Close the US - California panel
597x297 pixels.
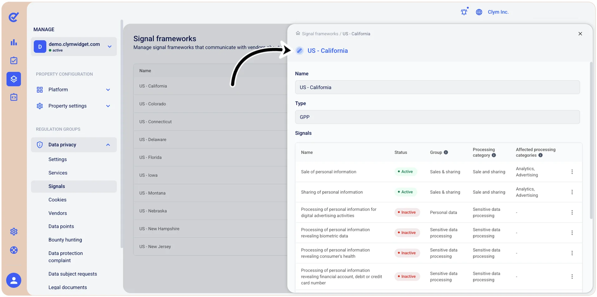pos(580,34)
